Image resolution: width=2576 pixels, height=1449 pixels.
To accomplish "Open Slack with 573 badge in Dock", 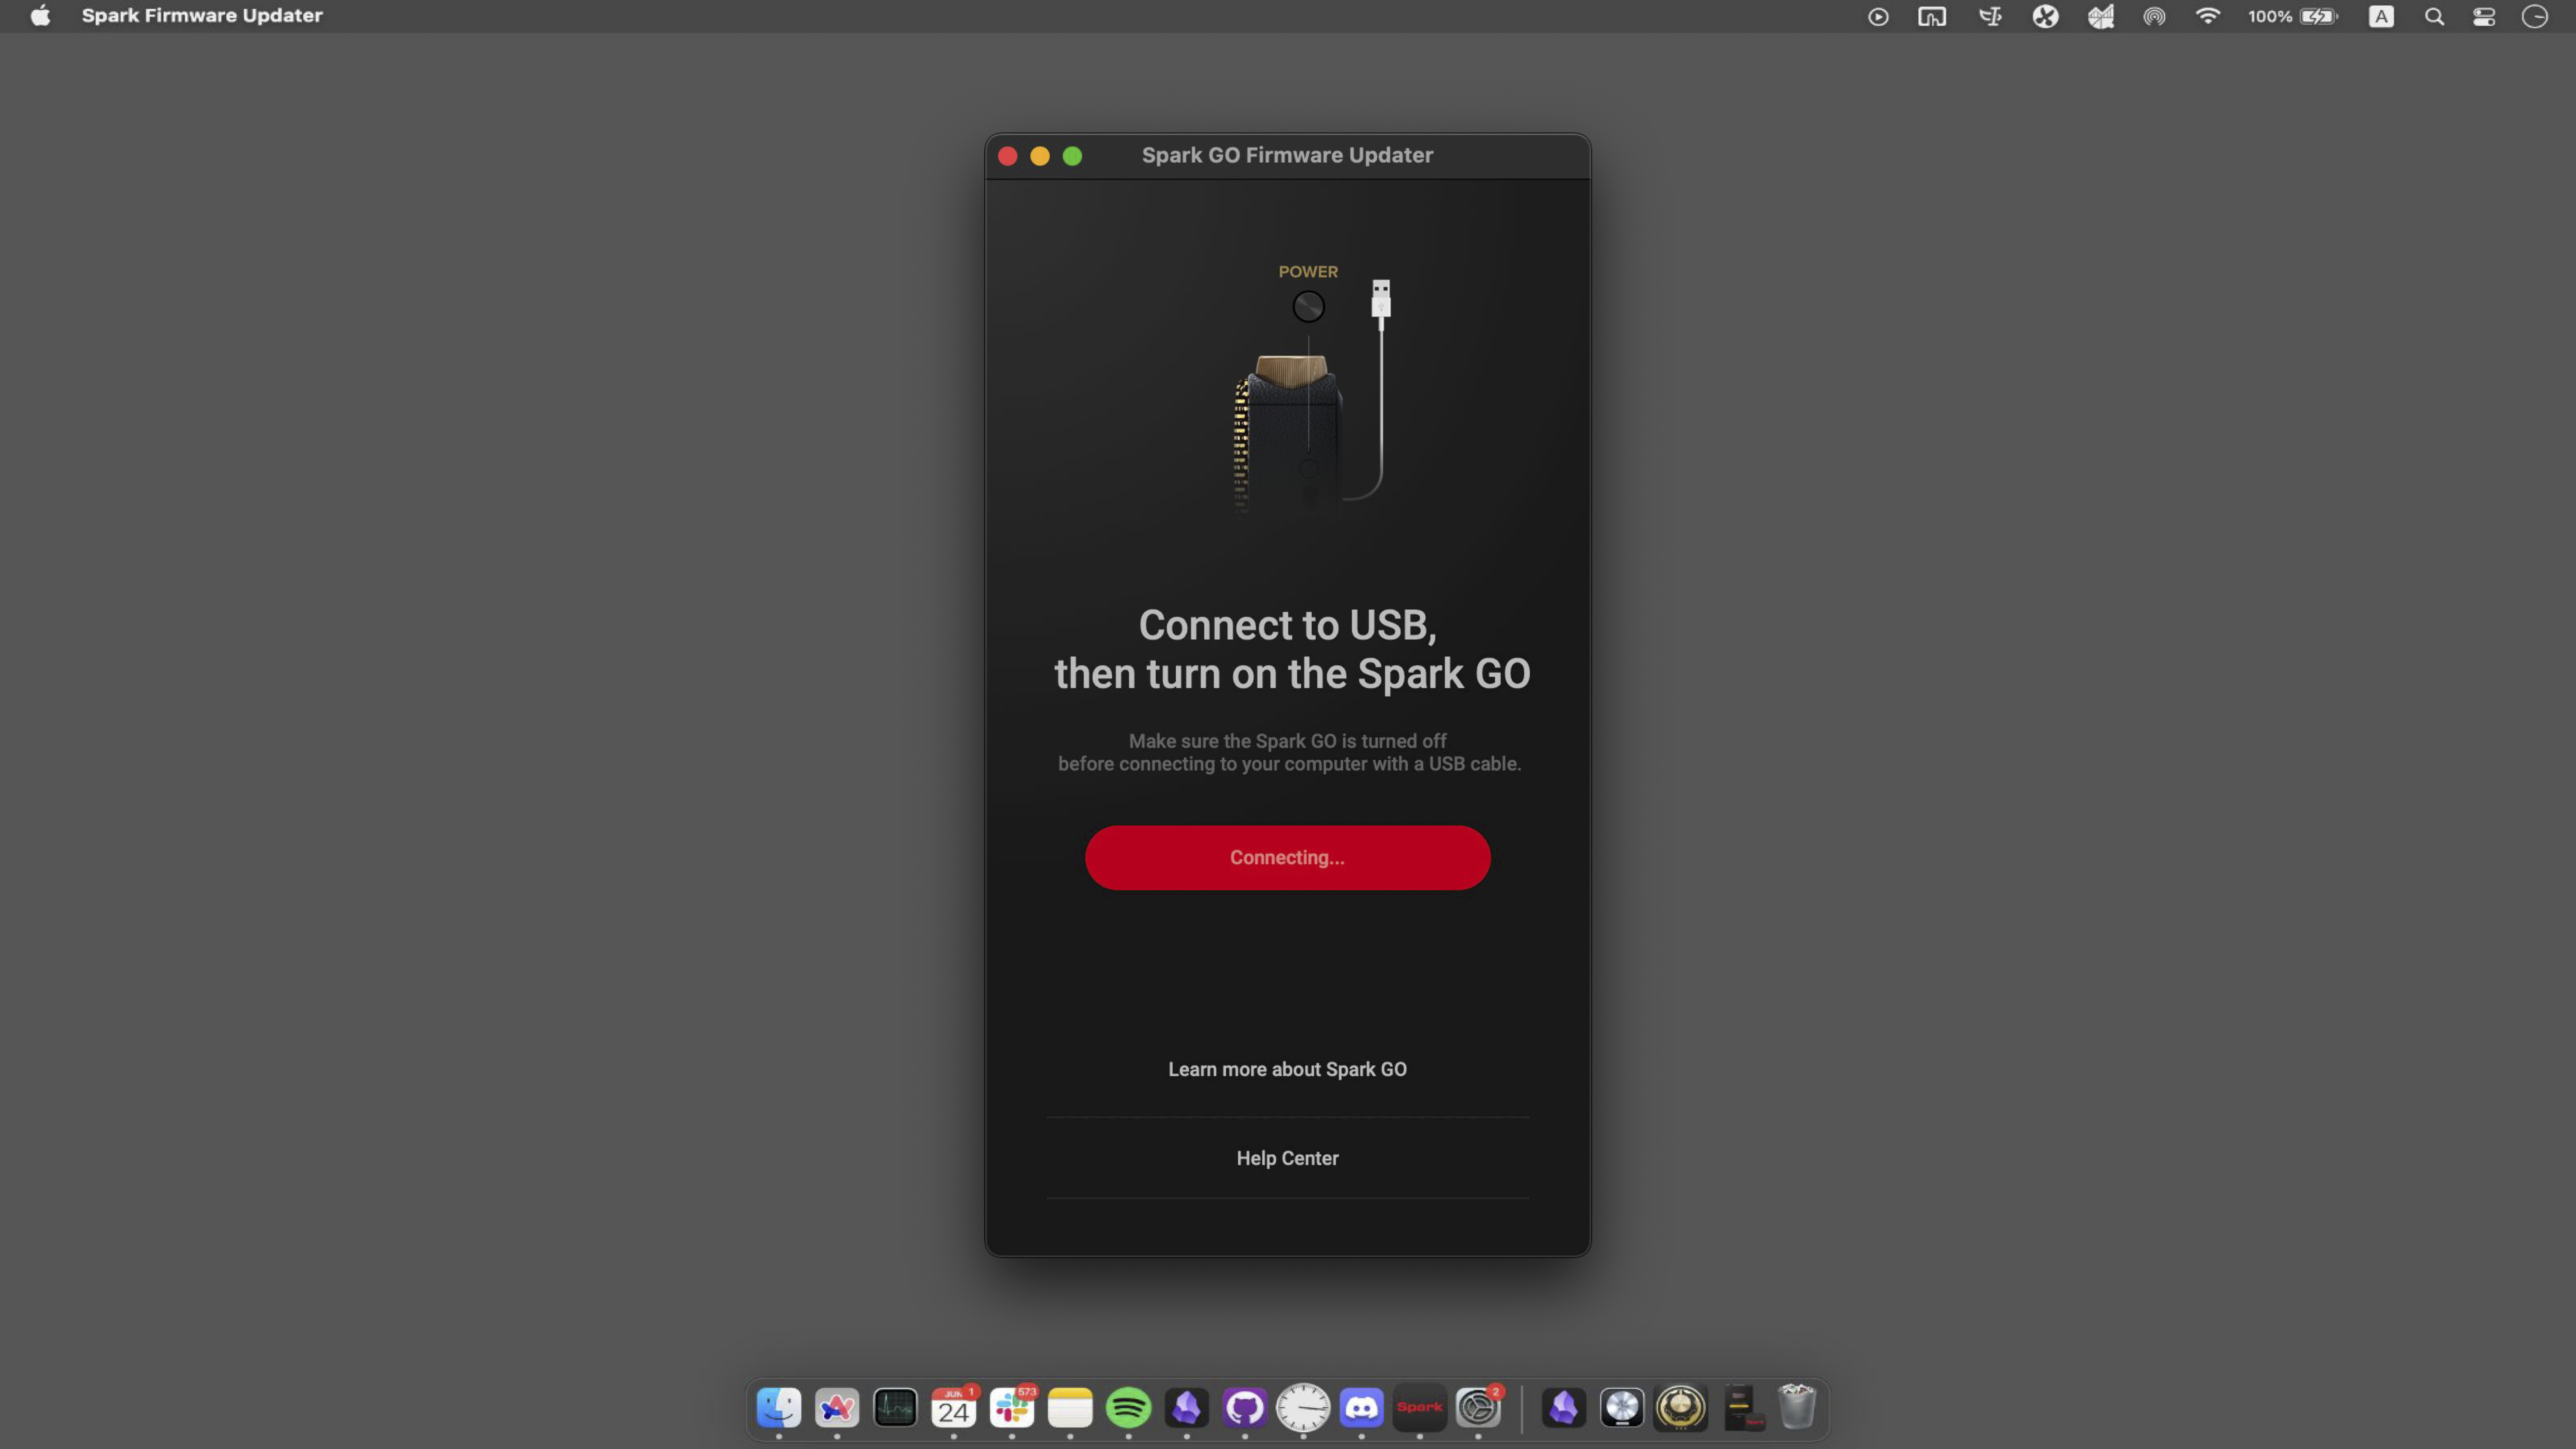I will click(x=1012, y=1408).
